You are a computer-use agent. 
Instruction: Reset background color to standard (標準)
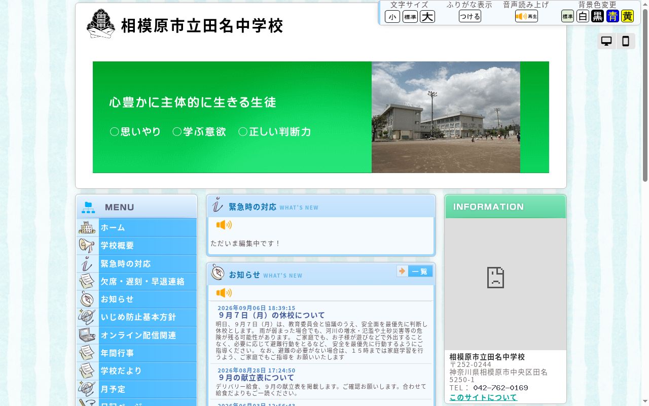(x=567, y=16)
